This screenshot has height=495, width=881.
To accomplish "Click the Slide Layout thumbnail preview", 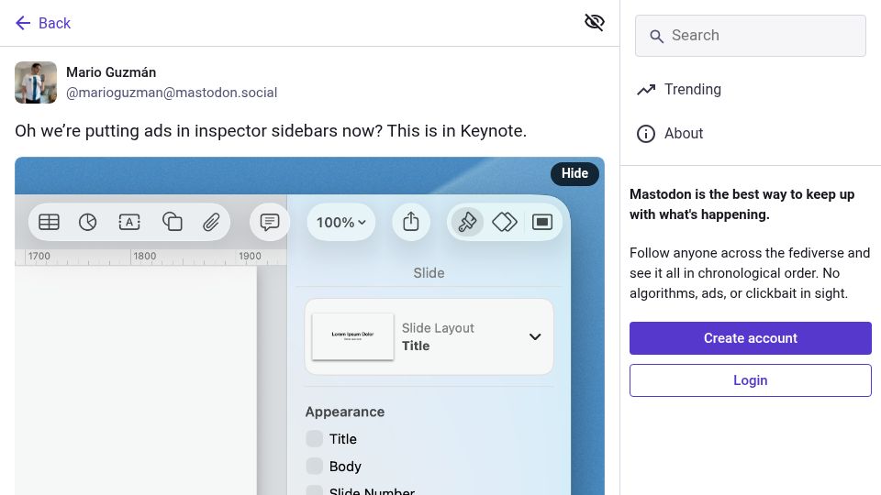I will [352, 336].
